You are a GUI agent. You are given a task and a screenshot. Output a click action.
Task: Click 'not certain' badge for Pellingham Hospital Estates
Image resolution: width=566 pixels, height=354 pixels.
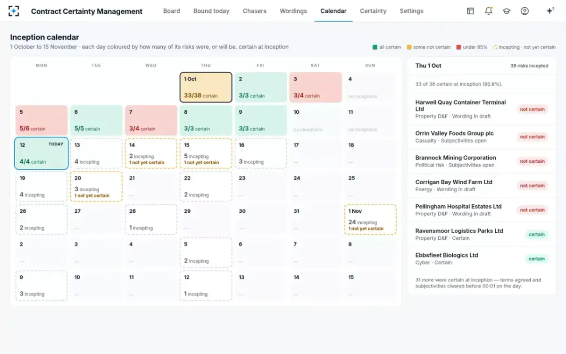[x=532, y=210]
